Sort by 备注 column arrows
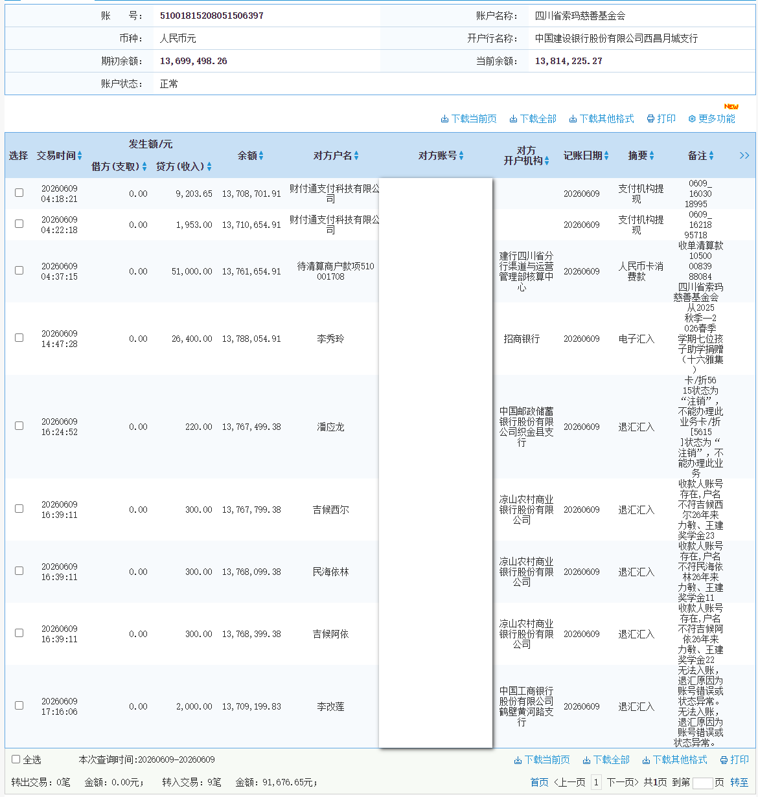The image size is (758, 797). 711,155
